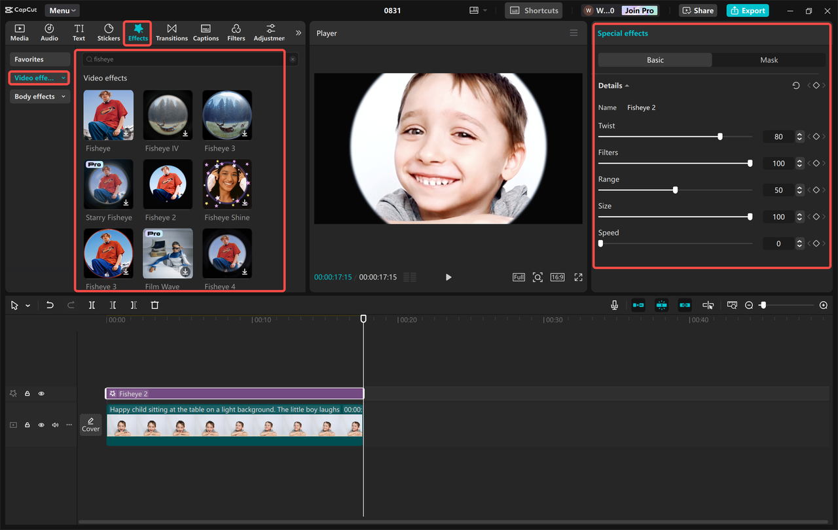This screenshot has width=838, height=530.
Task: Play the video preview
Action: tap(448, 277)
